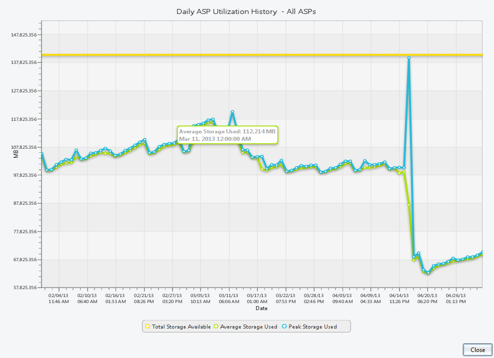
Task: Click the Average Storage Used tooltip box
Action: [227, 135]
